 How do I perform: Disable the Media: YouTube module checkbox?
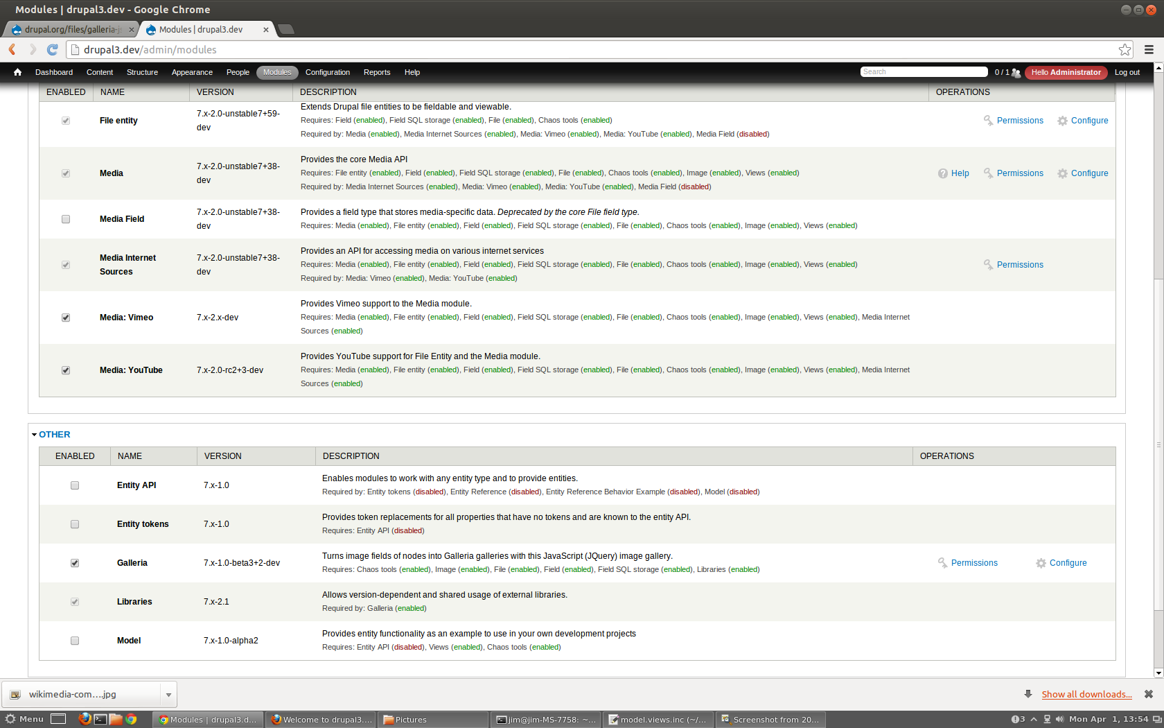point(66,370)
